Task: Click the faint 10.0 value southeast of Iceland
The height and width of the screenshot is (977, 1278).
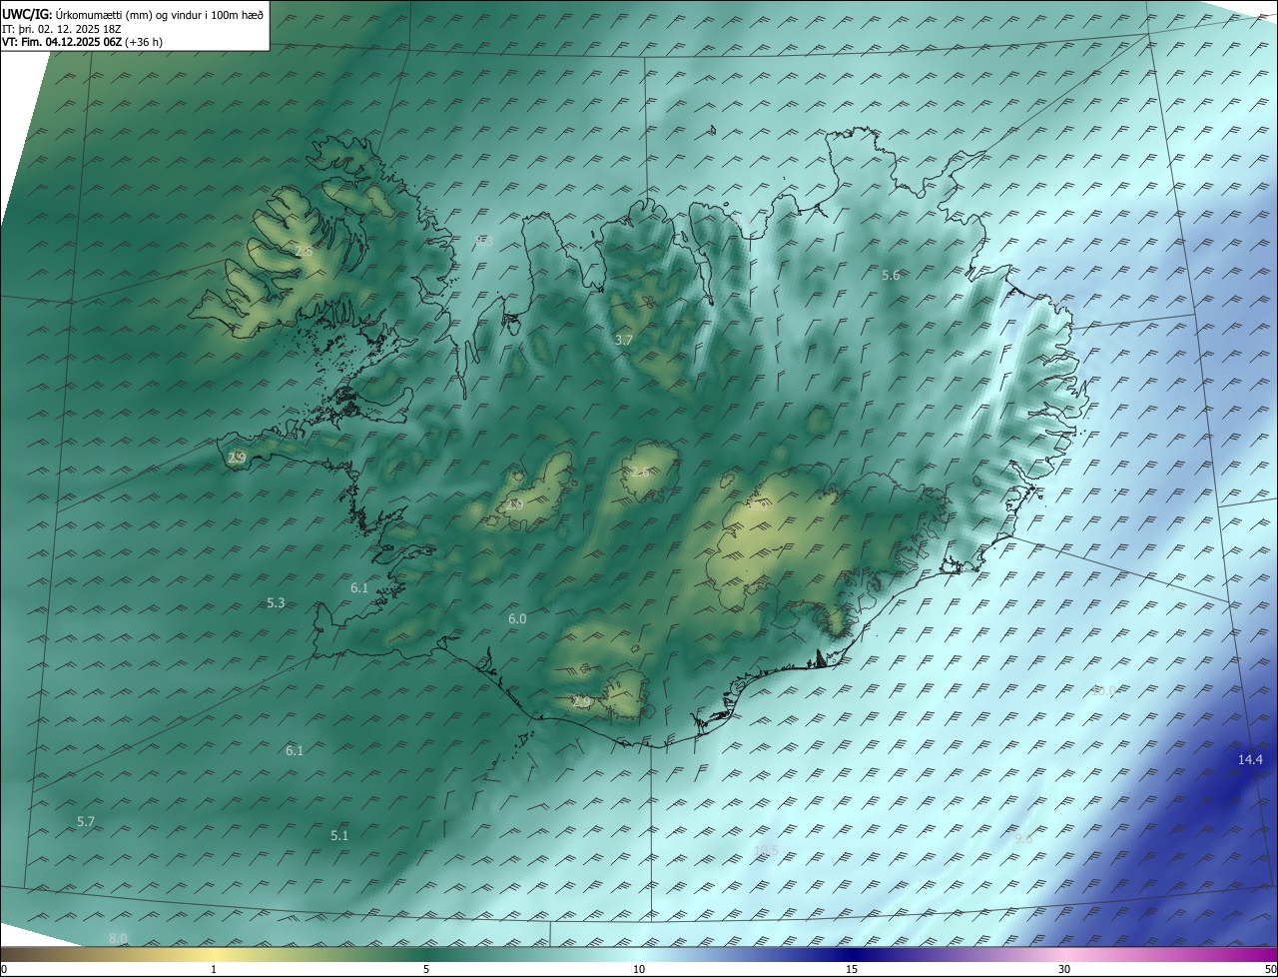Action: pos(1103,690)
